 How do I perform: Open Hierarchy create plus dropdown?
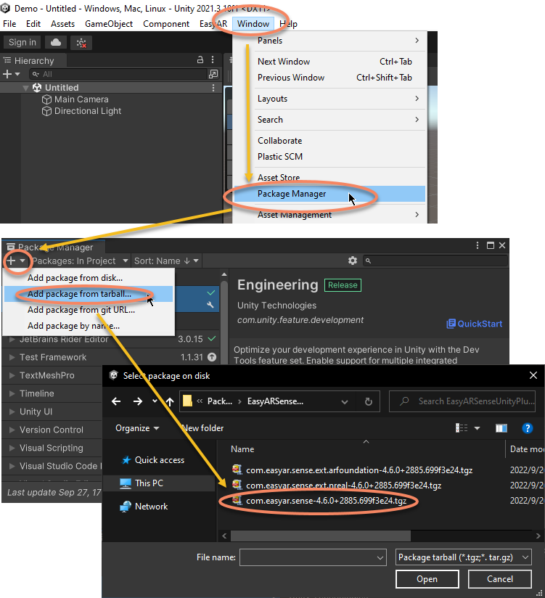[11, 74]
